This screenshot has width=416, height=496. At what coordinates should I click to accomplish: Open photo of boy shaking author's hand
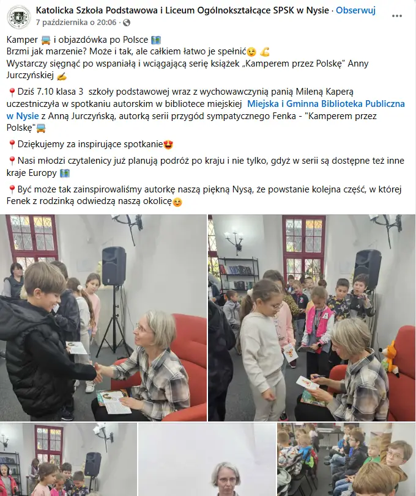[x=103, y=318]
